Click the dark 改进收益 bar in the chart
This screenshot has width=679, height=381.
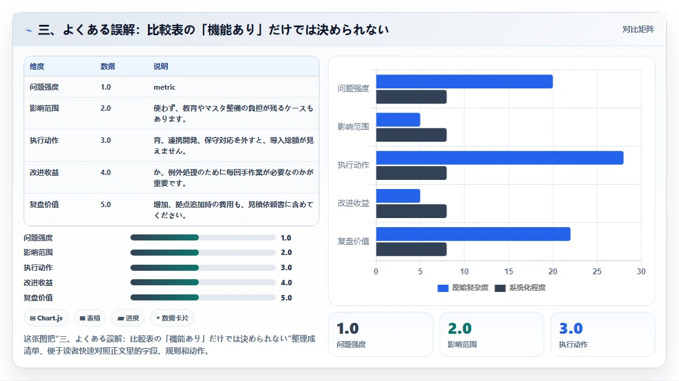411,211
